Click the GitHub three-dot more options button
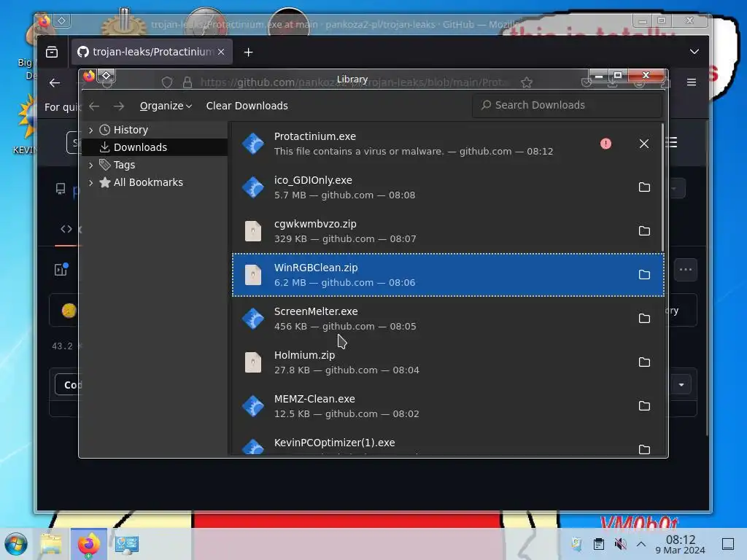 click(686, 270)
